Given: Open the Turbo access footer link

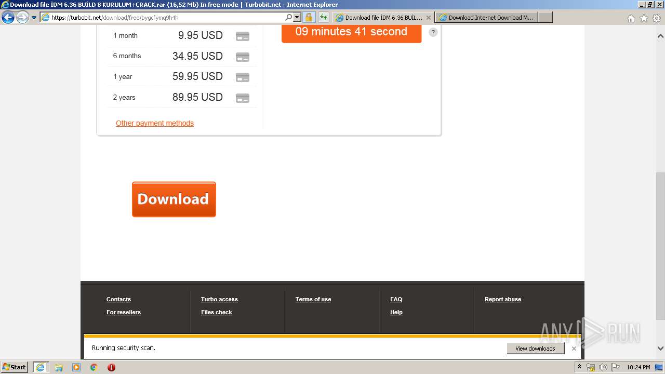Looking at the screenshot, I should click(219, 299).
